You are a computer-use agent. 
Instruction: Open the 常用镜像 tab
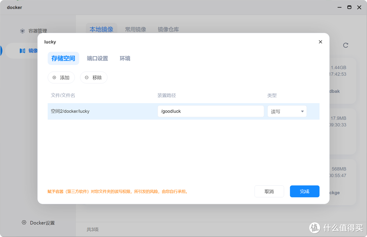tap(135, 30)
